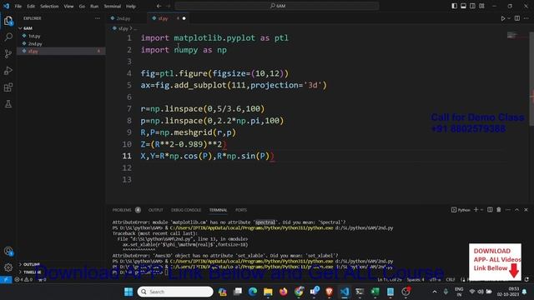The image size is (534, 300).
Task: Toggle the bottom panel layout button
Action: coord(464,6)
